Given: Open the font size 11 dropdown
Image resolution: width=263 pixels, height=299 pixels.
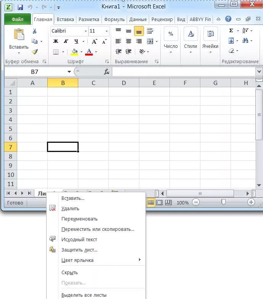Looking at the screenshot, I should 106,31.
